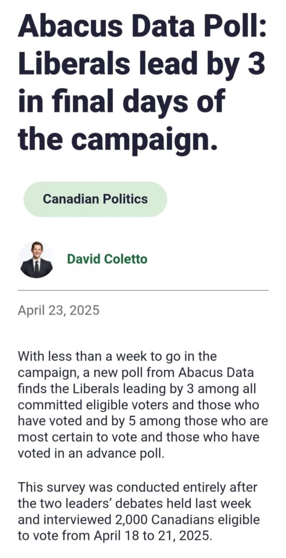The height and width of the screenshot is (558, 286).
Task: Click the 'in final days of' headline line
Action: (x=121, y=101)
